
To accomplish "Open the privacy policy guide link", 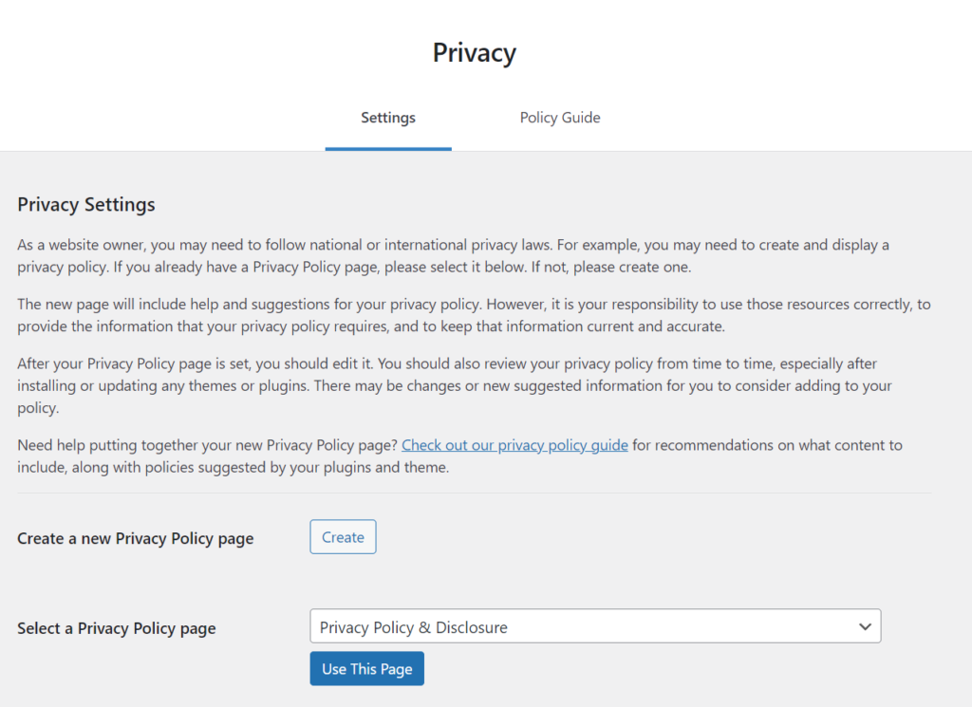I will 514,445.
